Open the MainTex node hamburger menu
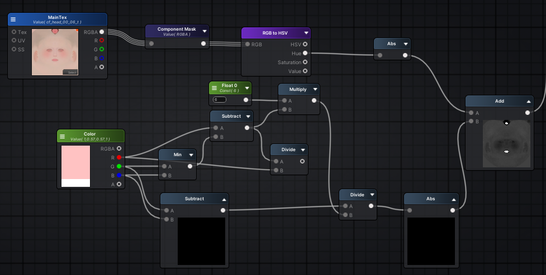 coord(13,20)
